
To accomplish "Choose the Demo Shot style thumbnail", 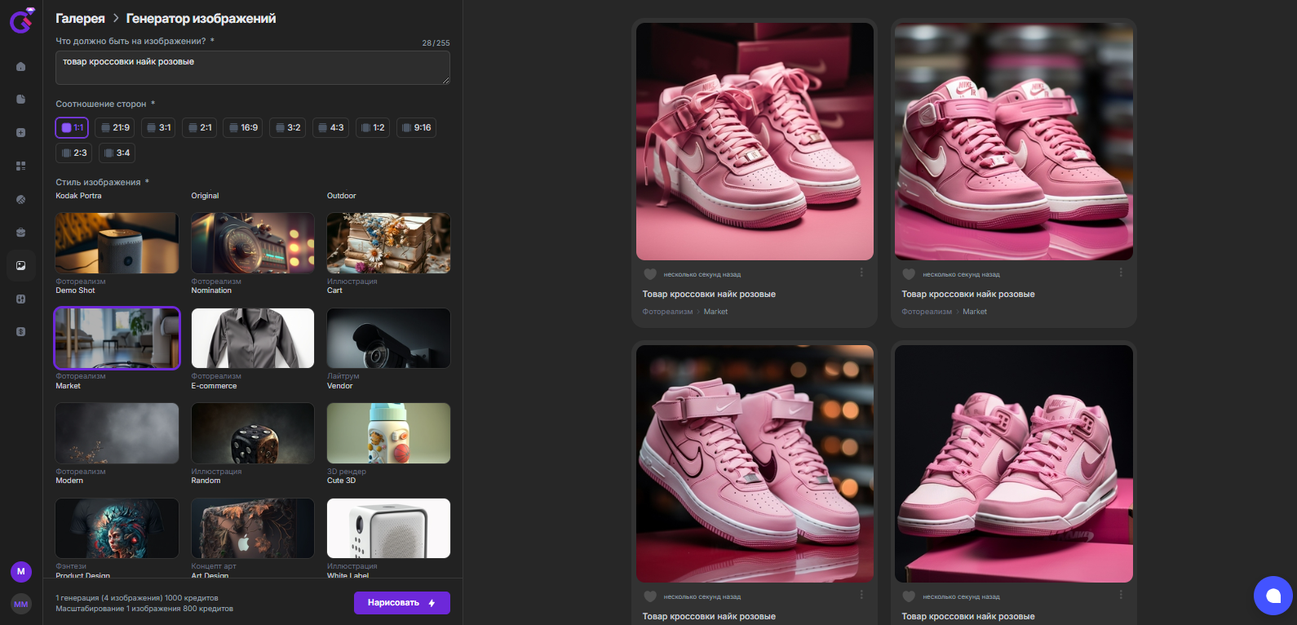I will point(117,243).
